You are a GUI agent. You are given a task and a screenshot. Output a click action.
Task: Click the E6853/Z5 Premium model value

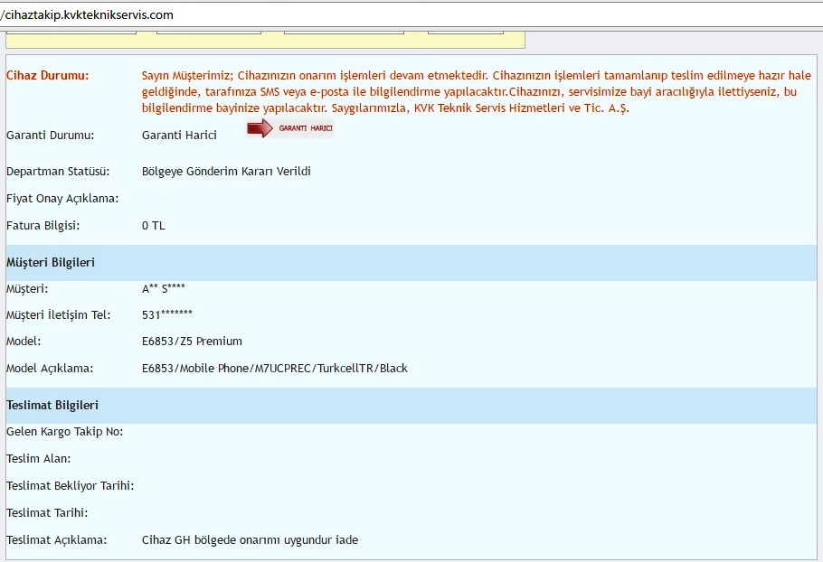coord(192,342)
